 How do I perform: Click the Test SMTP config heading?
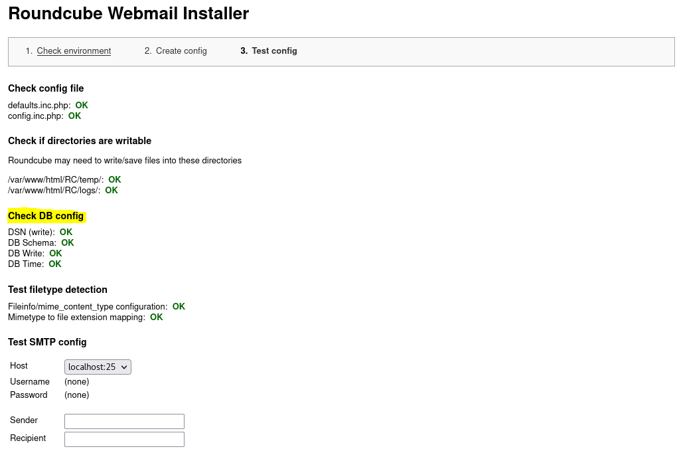point(47,342)
